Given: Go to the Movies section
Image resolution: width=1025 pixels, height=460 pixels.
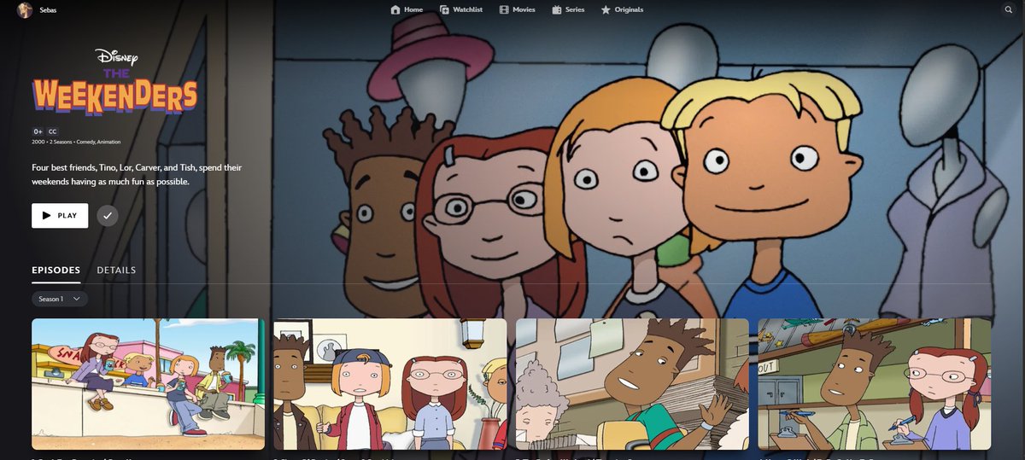Looking at the screenshot, I should [x=518, y=9].
